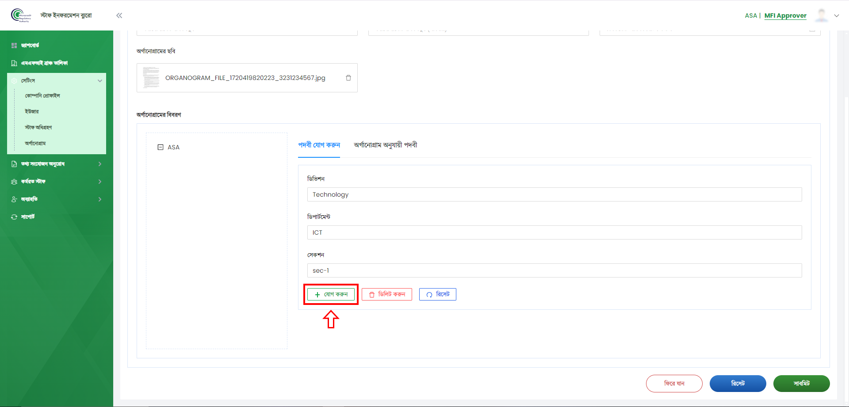Viewport: 849px width, 407px height.
Task: Delete the organogram file with trash icon
Action: coord(348,78)
